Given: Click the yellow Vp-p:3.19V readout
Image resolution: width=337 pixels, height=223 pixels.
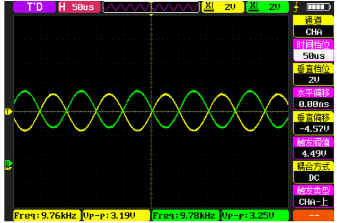Looking at the screenshot, I should [117, 215].
